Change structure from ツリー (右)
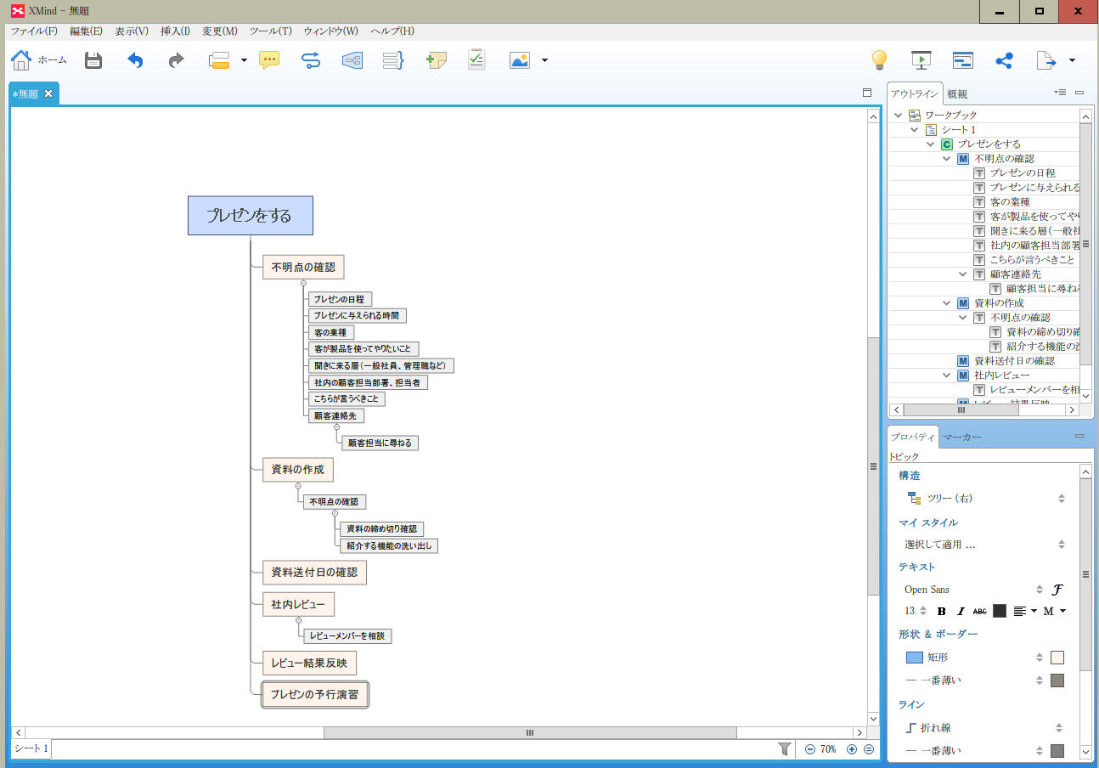The height and width of the screenshot is (768, 1099). (x=985, y=499)
